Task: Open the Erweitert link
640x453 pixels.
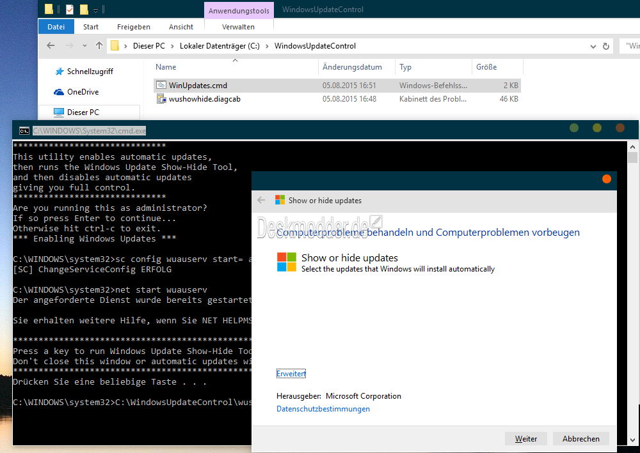Action: click(291, 374)
